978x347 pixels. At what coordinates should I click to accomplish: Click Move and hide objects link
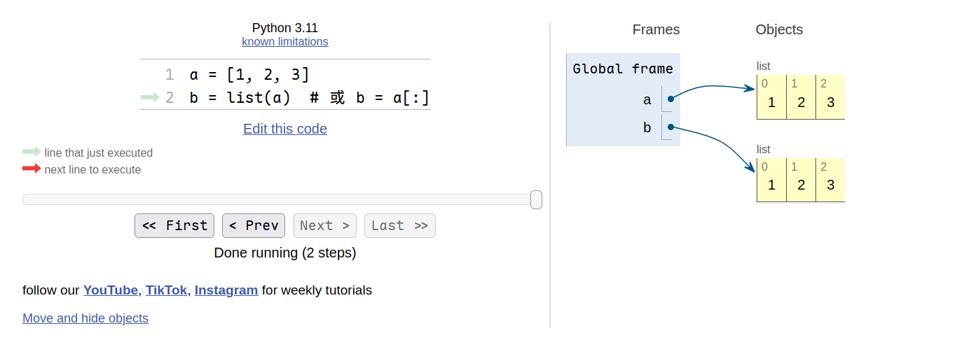pyautogui.click(x=85, y=318)
